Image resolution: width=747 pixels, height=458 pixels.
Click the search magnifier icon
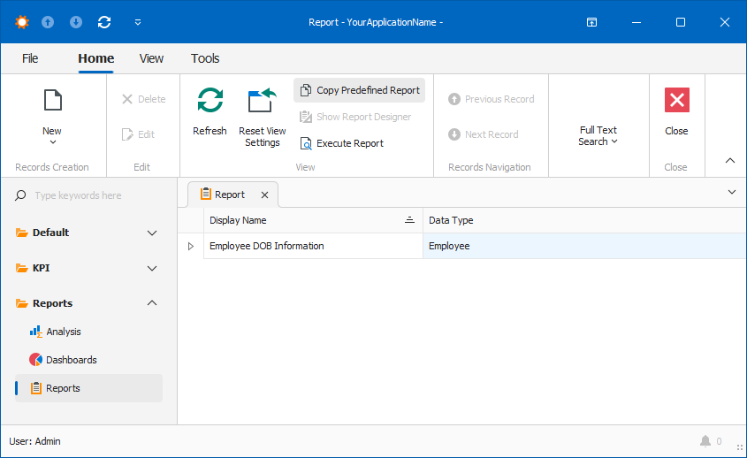pyautogui.click(x=20, y=195)
